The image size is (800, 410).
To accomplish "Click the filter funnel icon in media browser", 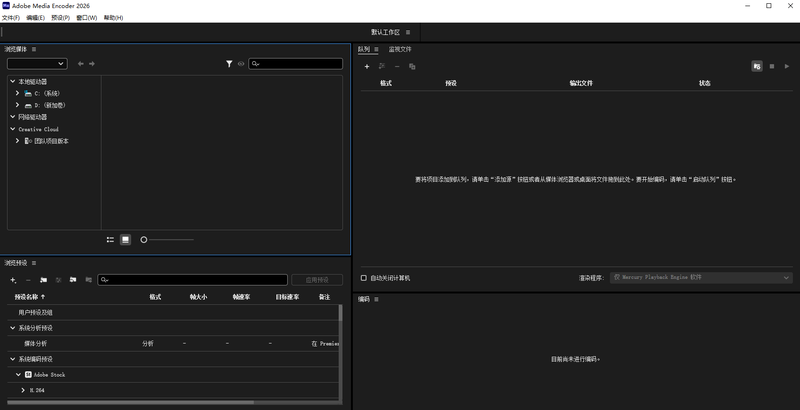I will 229,64.
